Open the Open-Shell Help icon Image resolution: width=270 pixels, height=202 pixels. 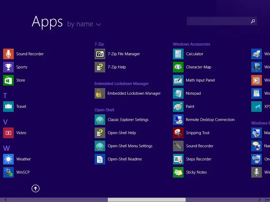100,133
